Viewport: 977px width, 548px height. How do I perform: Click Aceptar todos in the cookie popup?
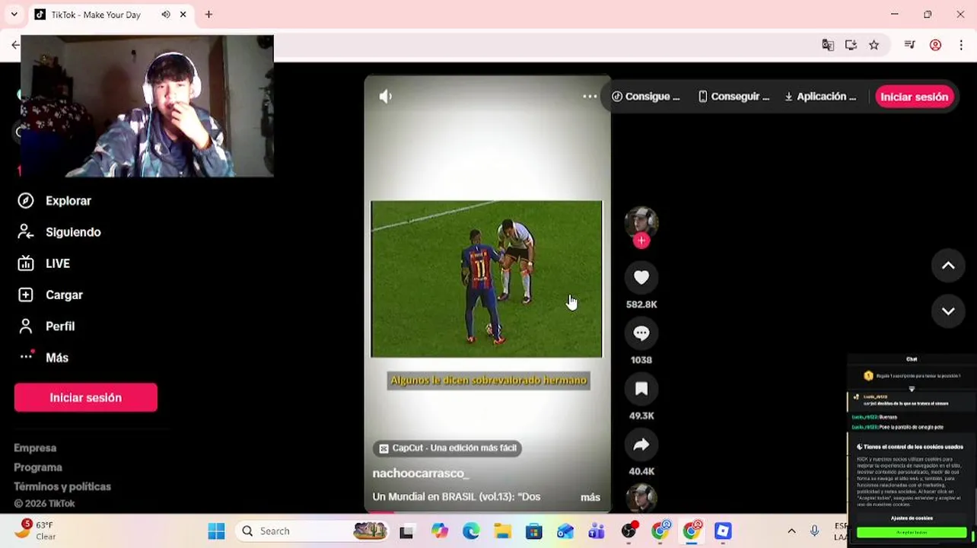pos(912,533)
